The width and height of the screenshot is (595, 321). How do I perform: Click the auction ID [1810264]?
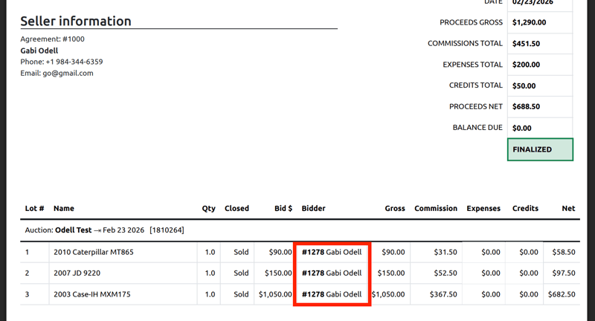click(x=167, y=230)
